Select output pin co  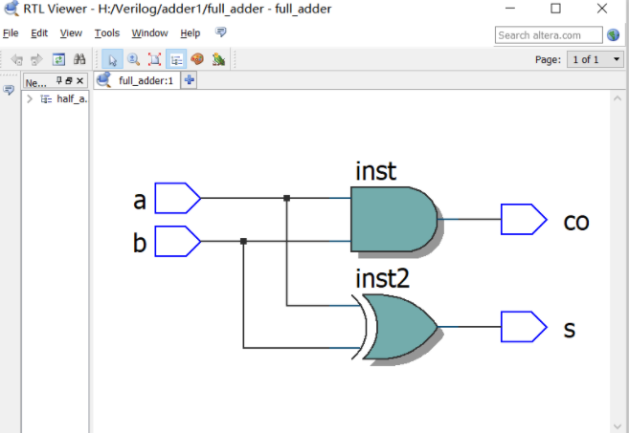(524, 219)
